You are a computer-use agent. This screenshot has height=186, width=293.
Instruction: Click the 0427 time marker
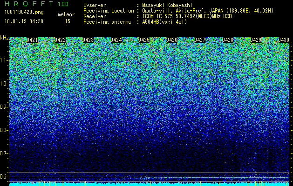200,40
